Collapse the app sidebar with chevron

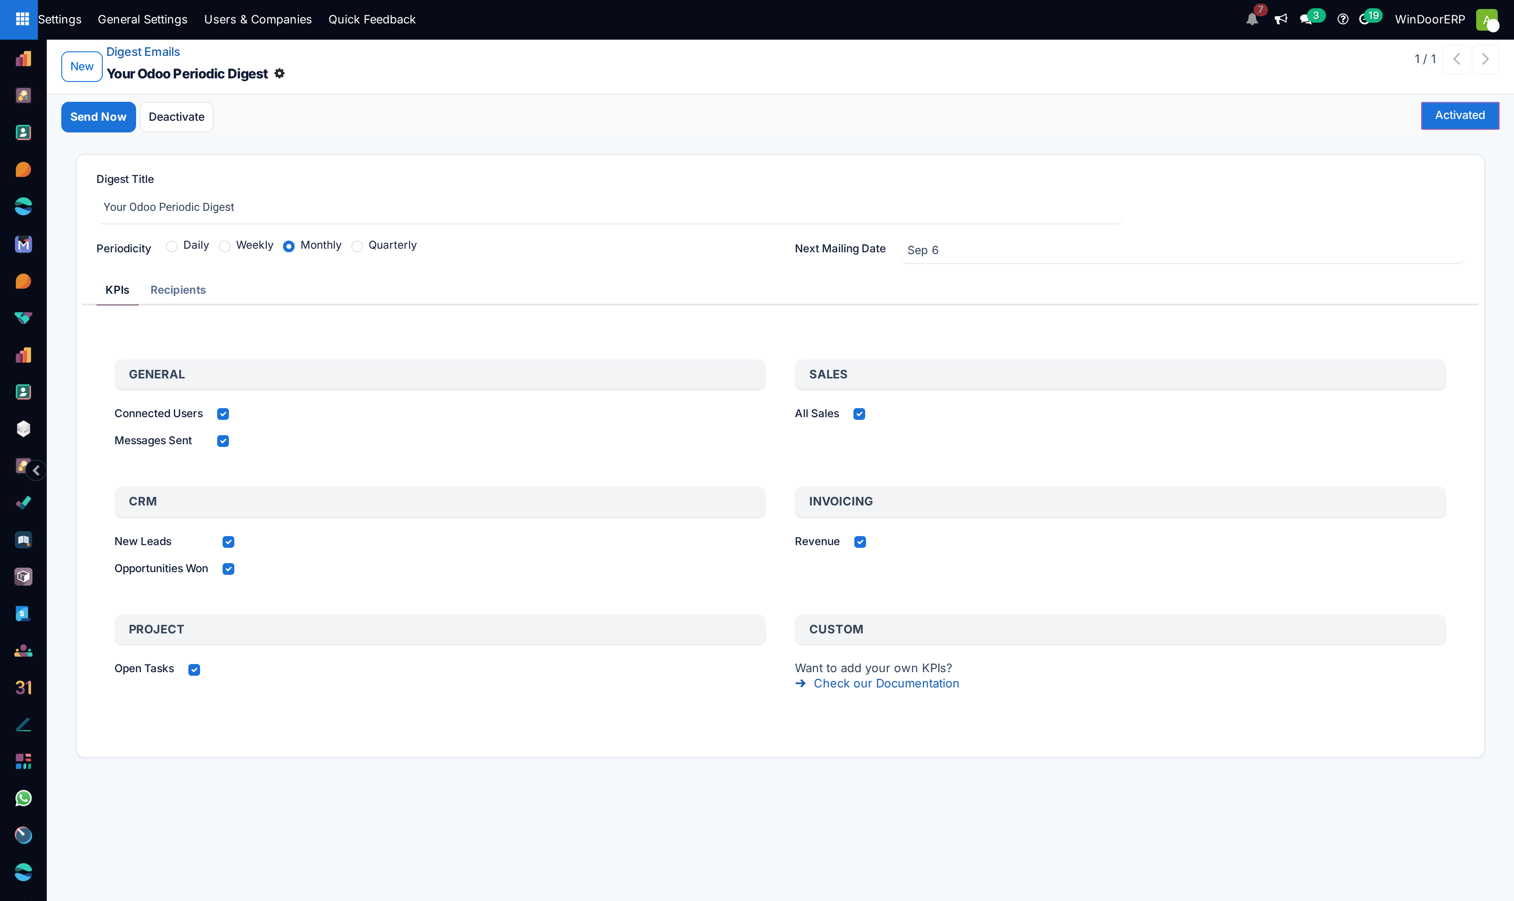pyautogui.click(x=36, y=470)
